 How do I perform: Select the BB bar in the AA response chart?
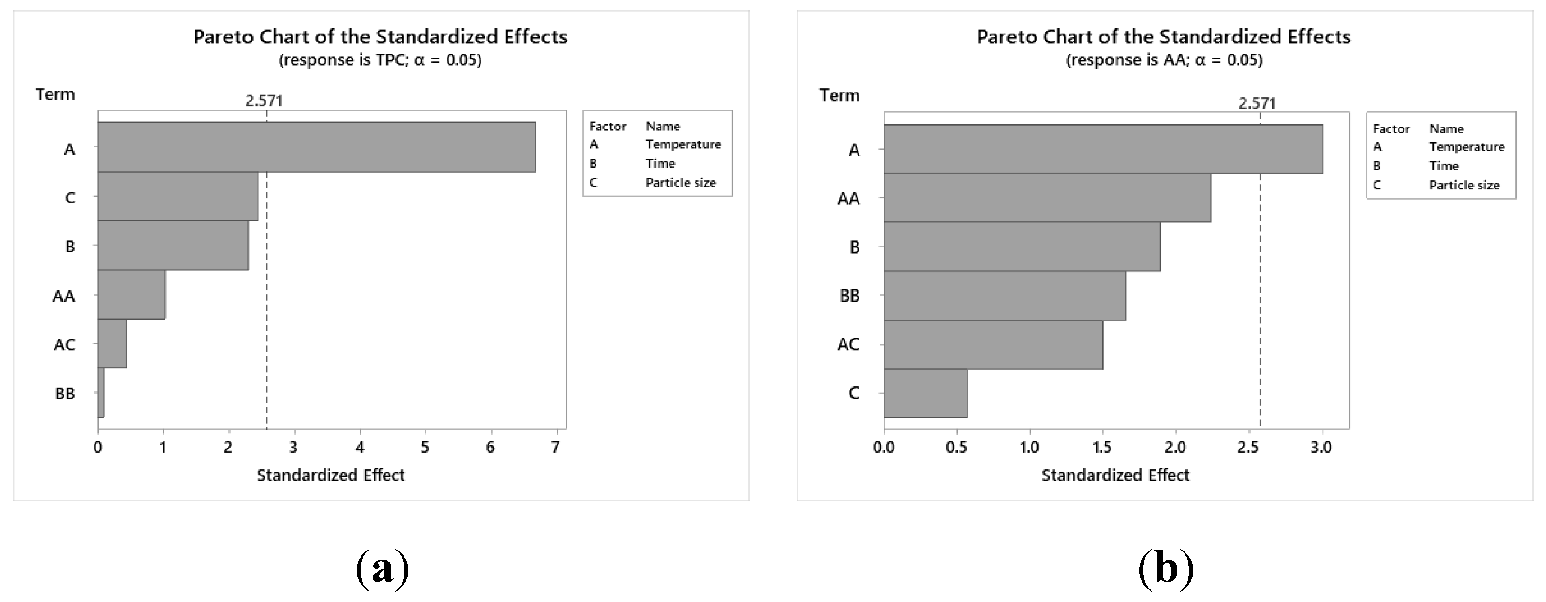point(1005,296)
